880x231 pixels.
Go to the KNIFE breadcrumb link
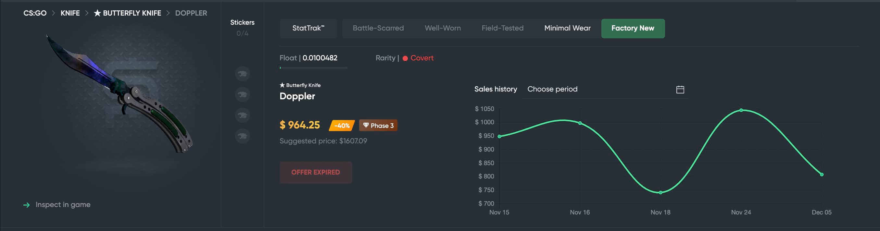[70, 13]
